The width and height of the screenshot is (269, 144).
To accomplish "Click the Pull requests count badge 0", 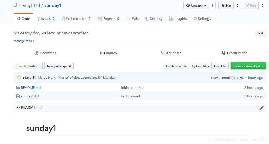I will click(x=89, y=19).
